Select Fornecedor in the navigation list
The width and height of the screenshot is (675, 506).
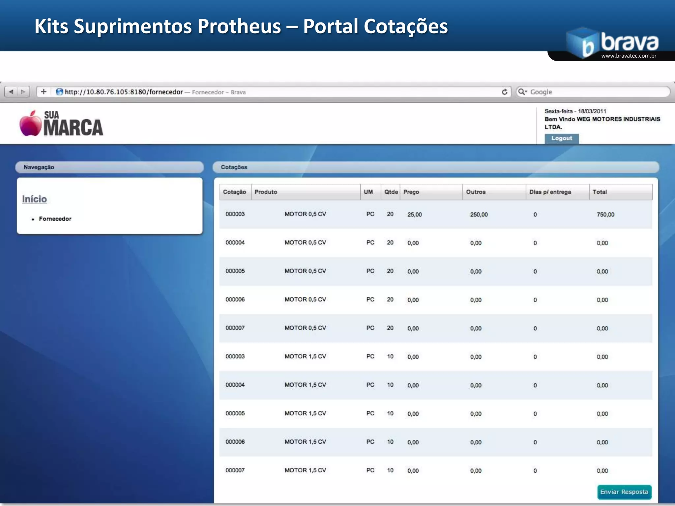(55, 219)
